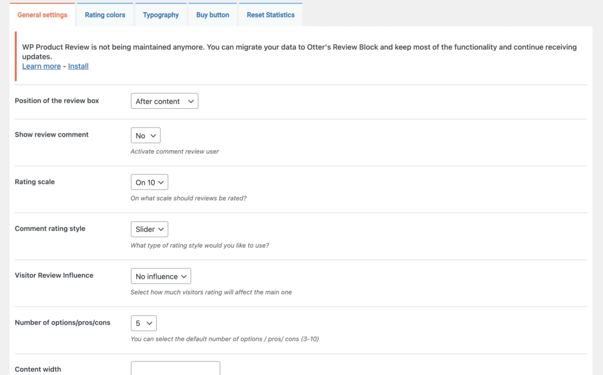Open the Reset Statistics tab
The height and width of the screenshot is (375, 603).
click(x=270, y=15)
